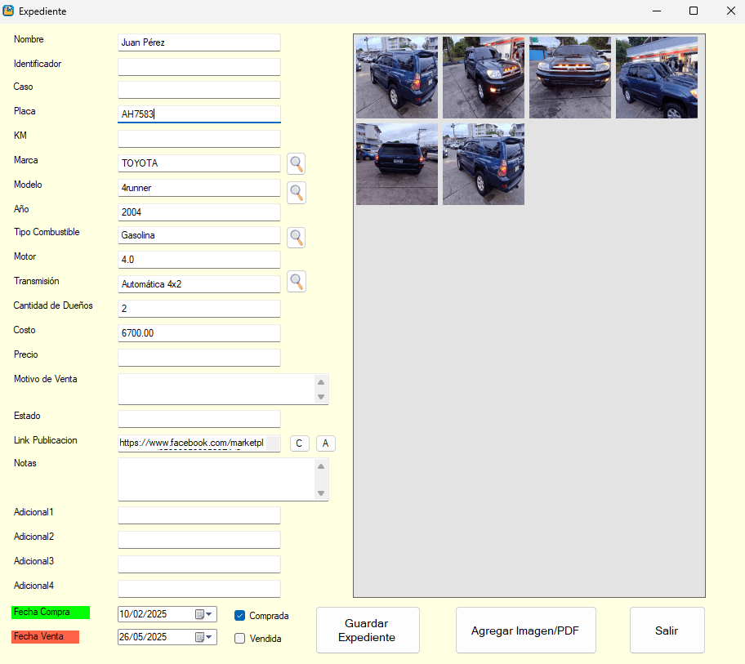Click the Modelo field with 4runner
The width and height of the screenshot is (745, 664).
coord(199,188)
